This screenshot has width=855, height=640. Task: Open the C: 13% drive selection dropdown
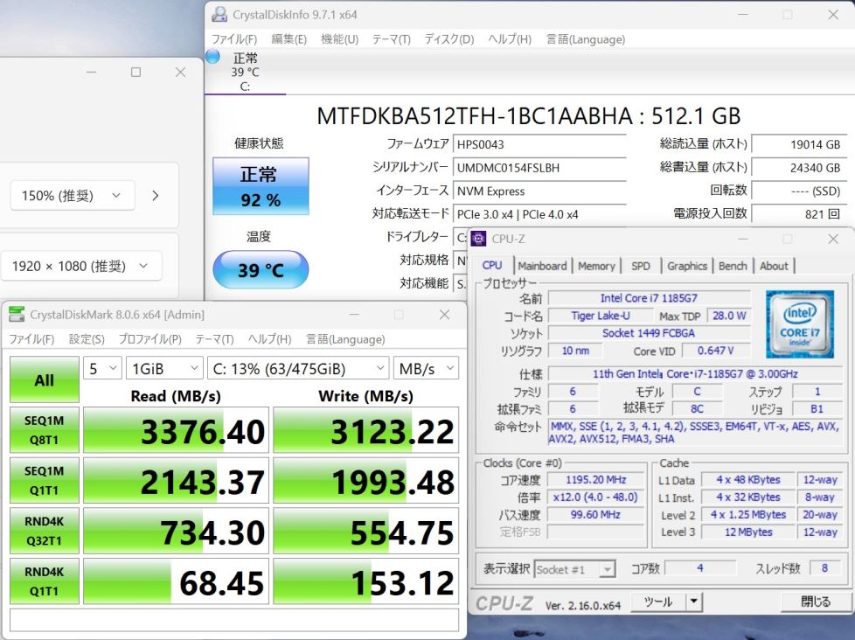click(x=297, y=368)
